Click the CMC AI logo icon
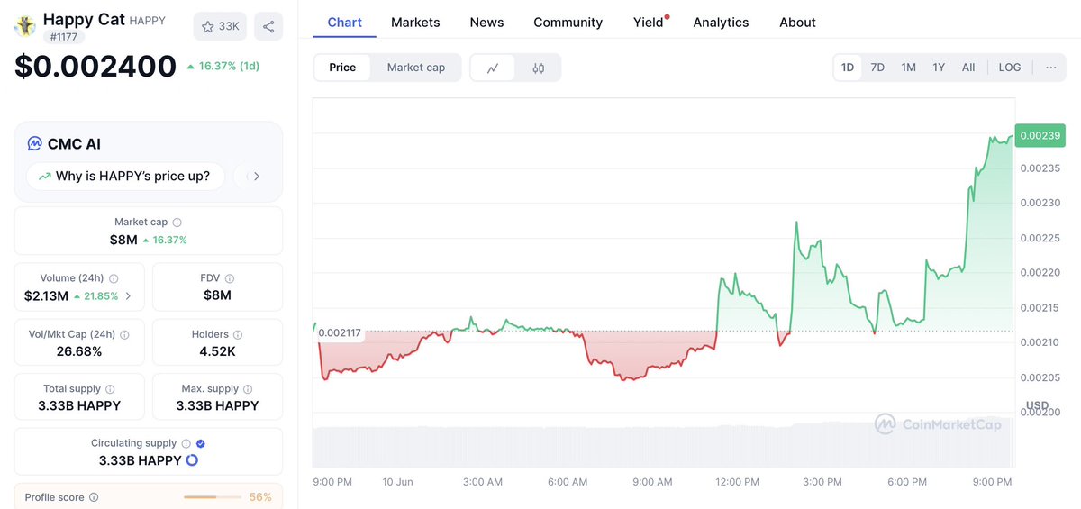This screenshot has height=509, width=1081. click(x=34, y=143)
